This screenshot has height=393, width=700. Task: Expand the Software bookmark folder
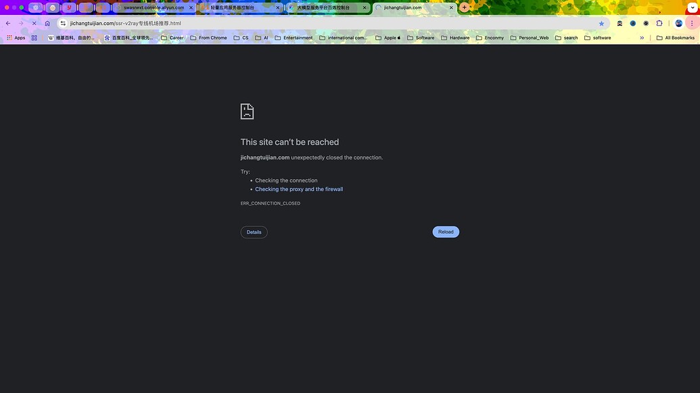421,38
